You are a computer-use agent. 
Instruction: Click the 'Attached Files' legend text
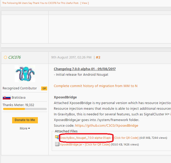coord(66,131)
